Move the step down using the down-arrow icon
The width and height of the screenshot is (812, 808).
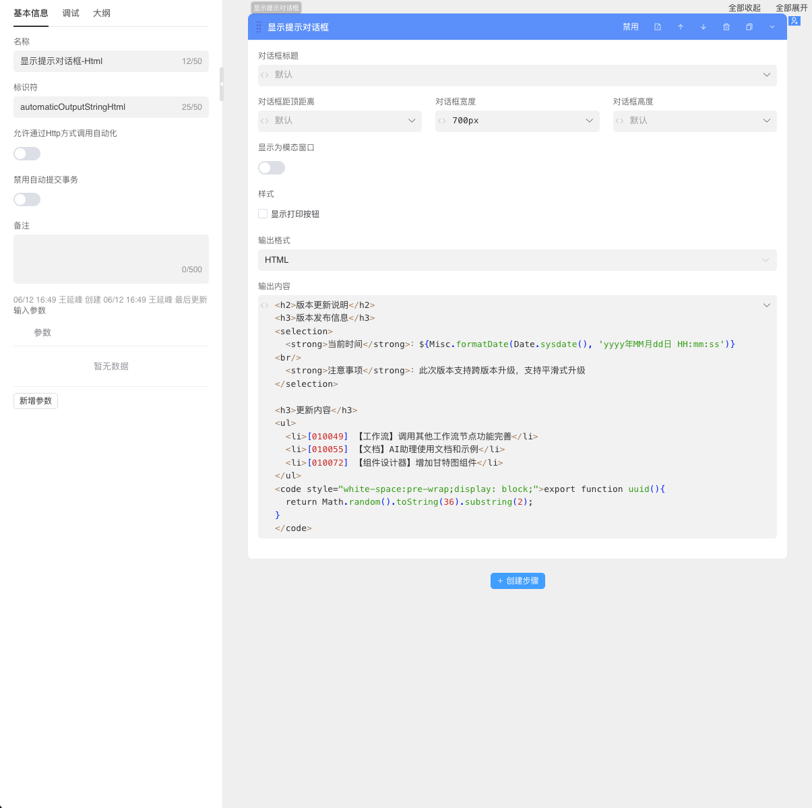(703, 27)
